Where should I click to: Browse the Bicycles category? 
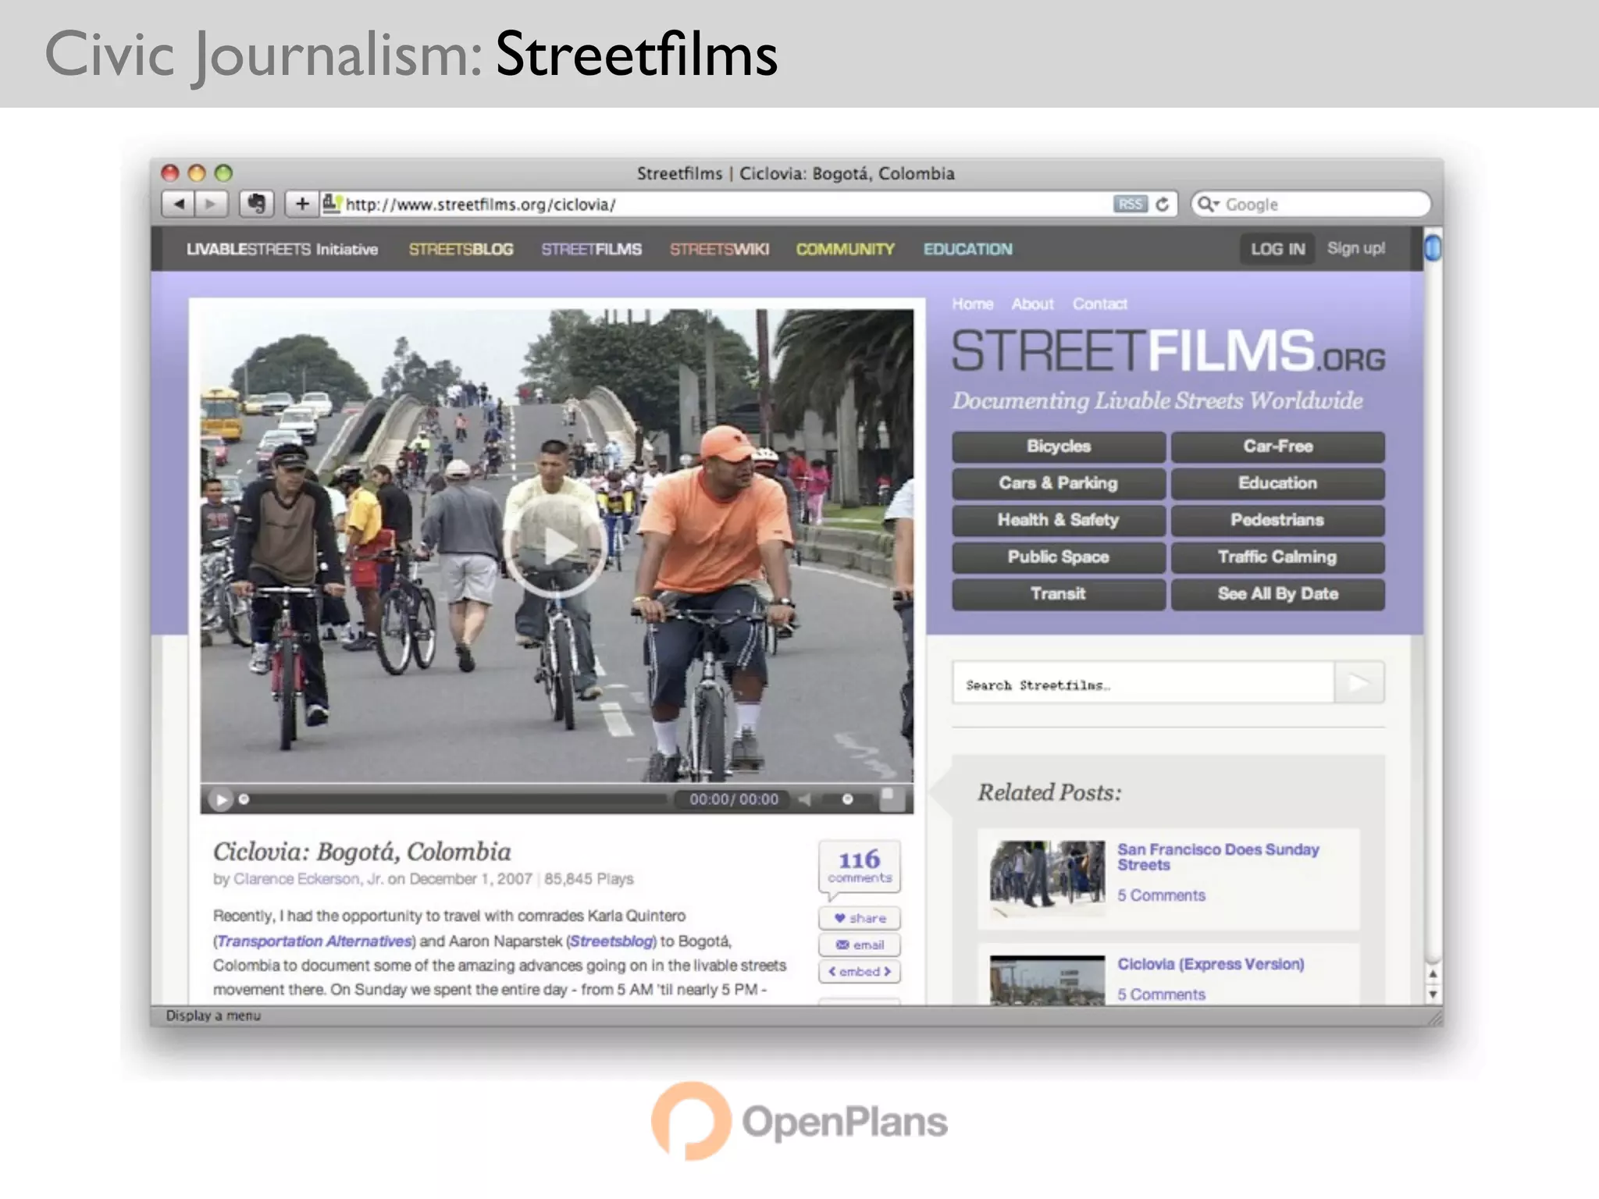(x=1059, y=447)
